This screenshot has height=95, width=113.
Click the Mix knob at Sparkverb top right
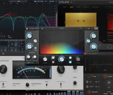[x=93, y=36]
